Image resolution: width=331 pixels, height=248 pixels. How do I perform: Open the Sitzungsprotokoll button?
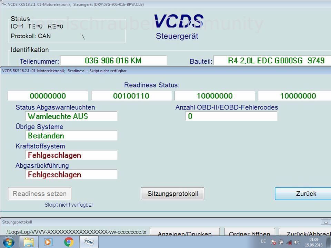coord(173,194)
